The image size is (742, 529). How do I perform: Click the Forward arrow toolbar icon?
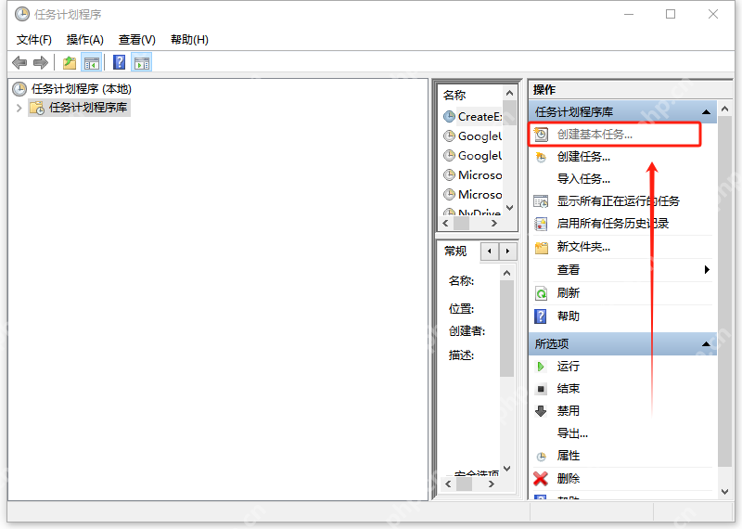coord(41,62)
